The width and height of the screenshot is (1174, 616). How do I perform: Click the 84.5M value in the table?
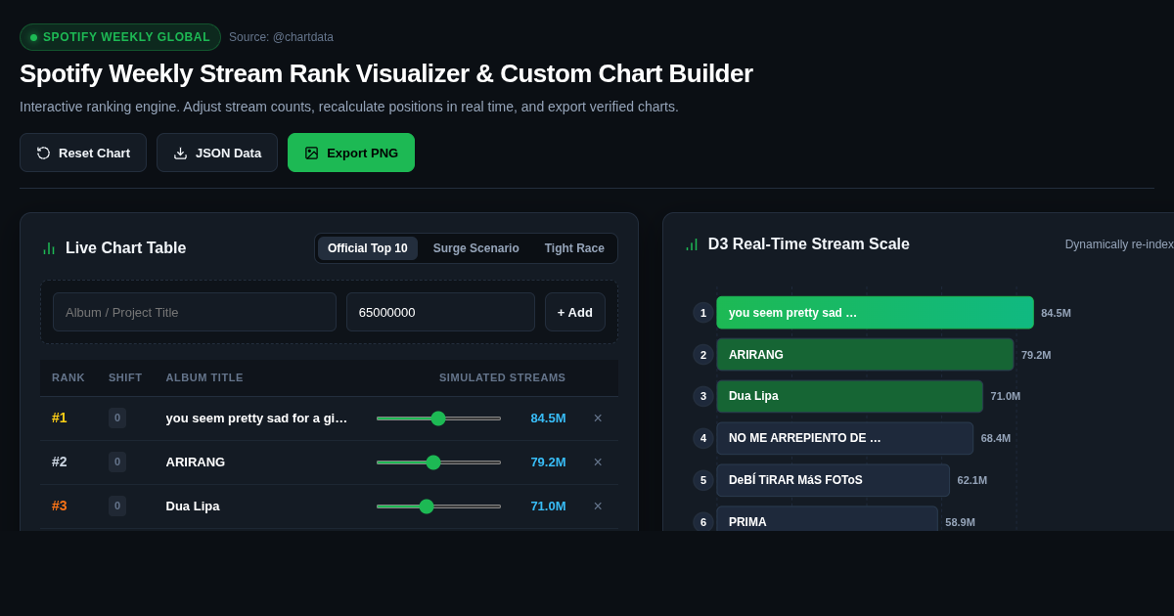548,418
